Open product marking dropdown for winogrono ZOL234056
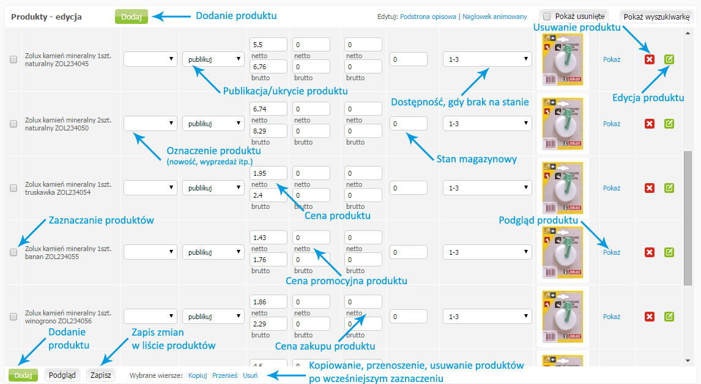This screenshot has height=384, width=701. pos(150,317)
